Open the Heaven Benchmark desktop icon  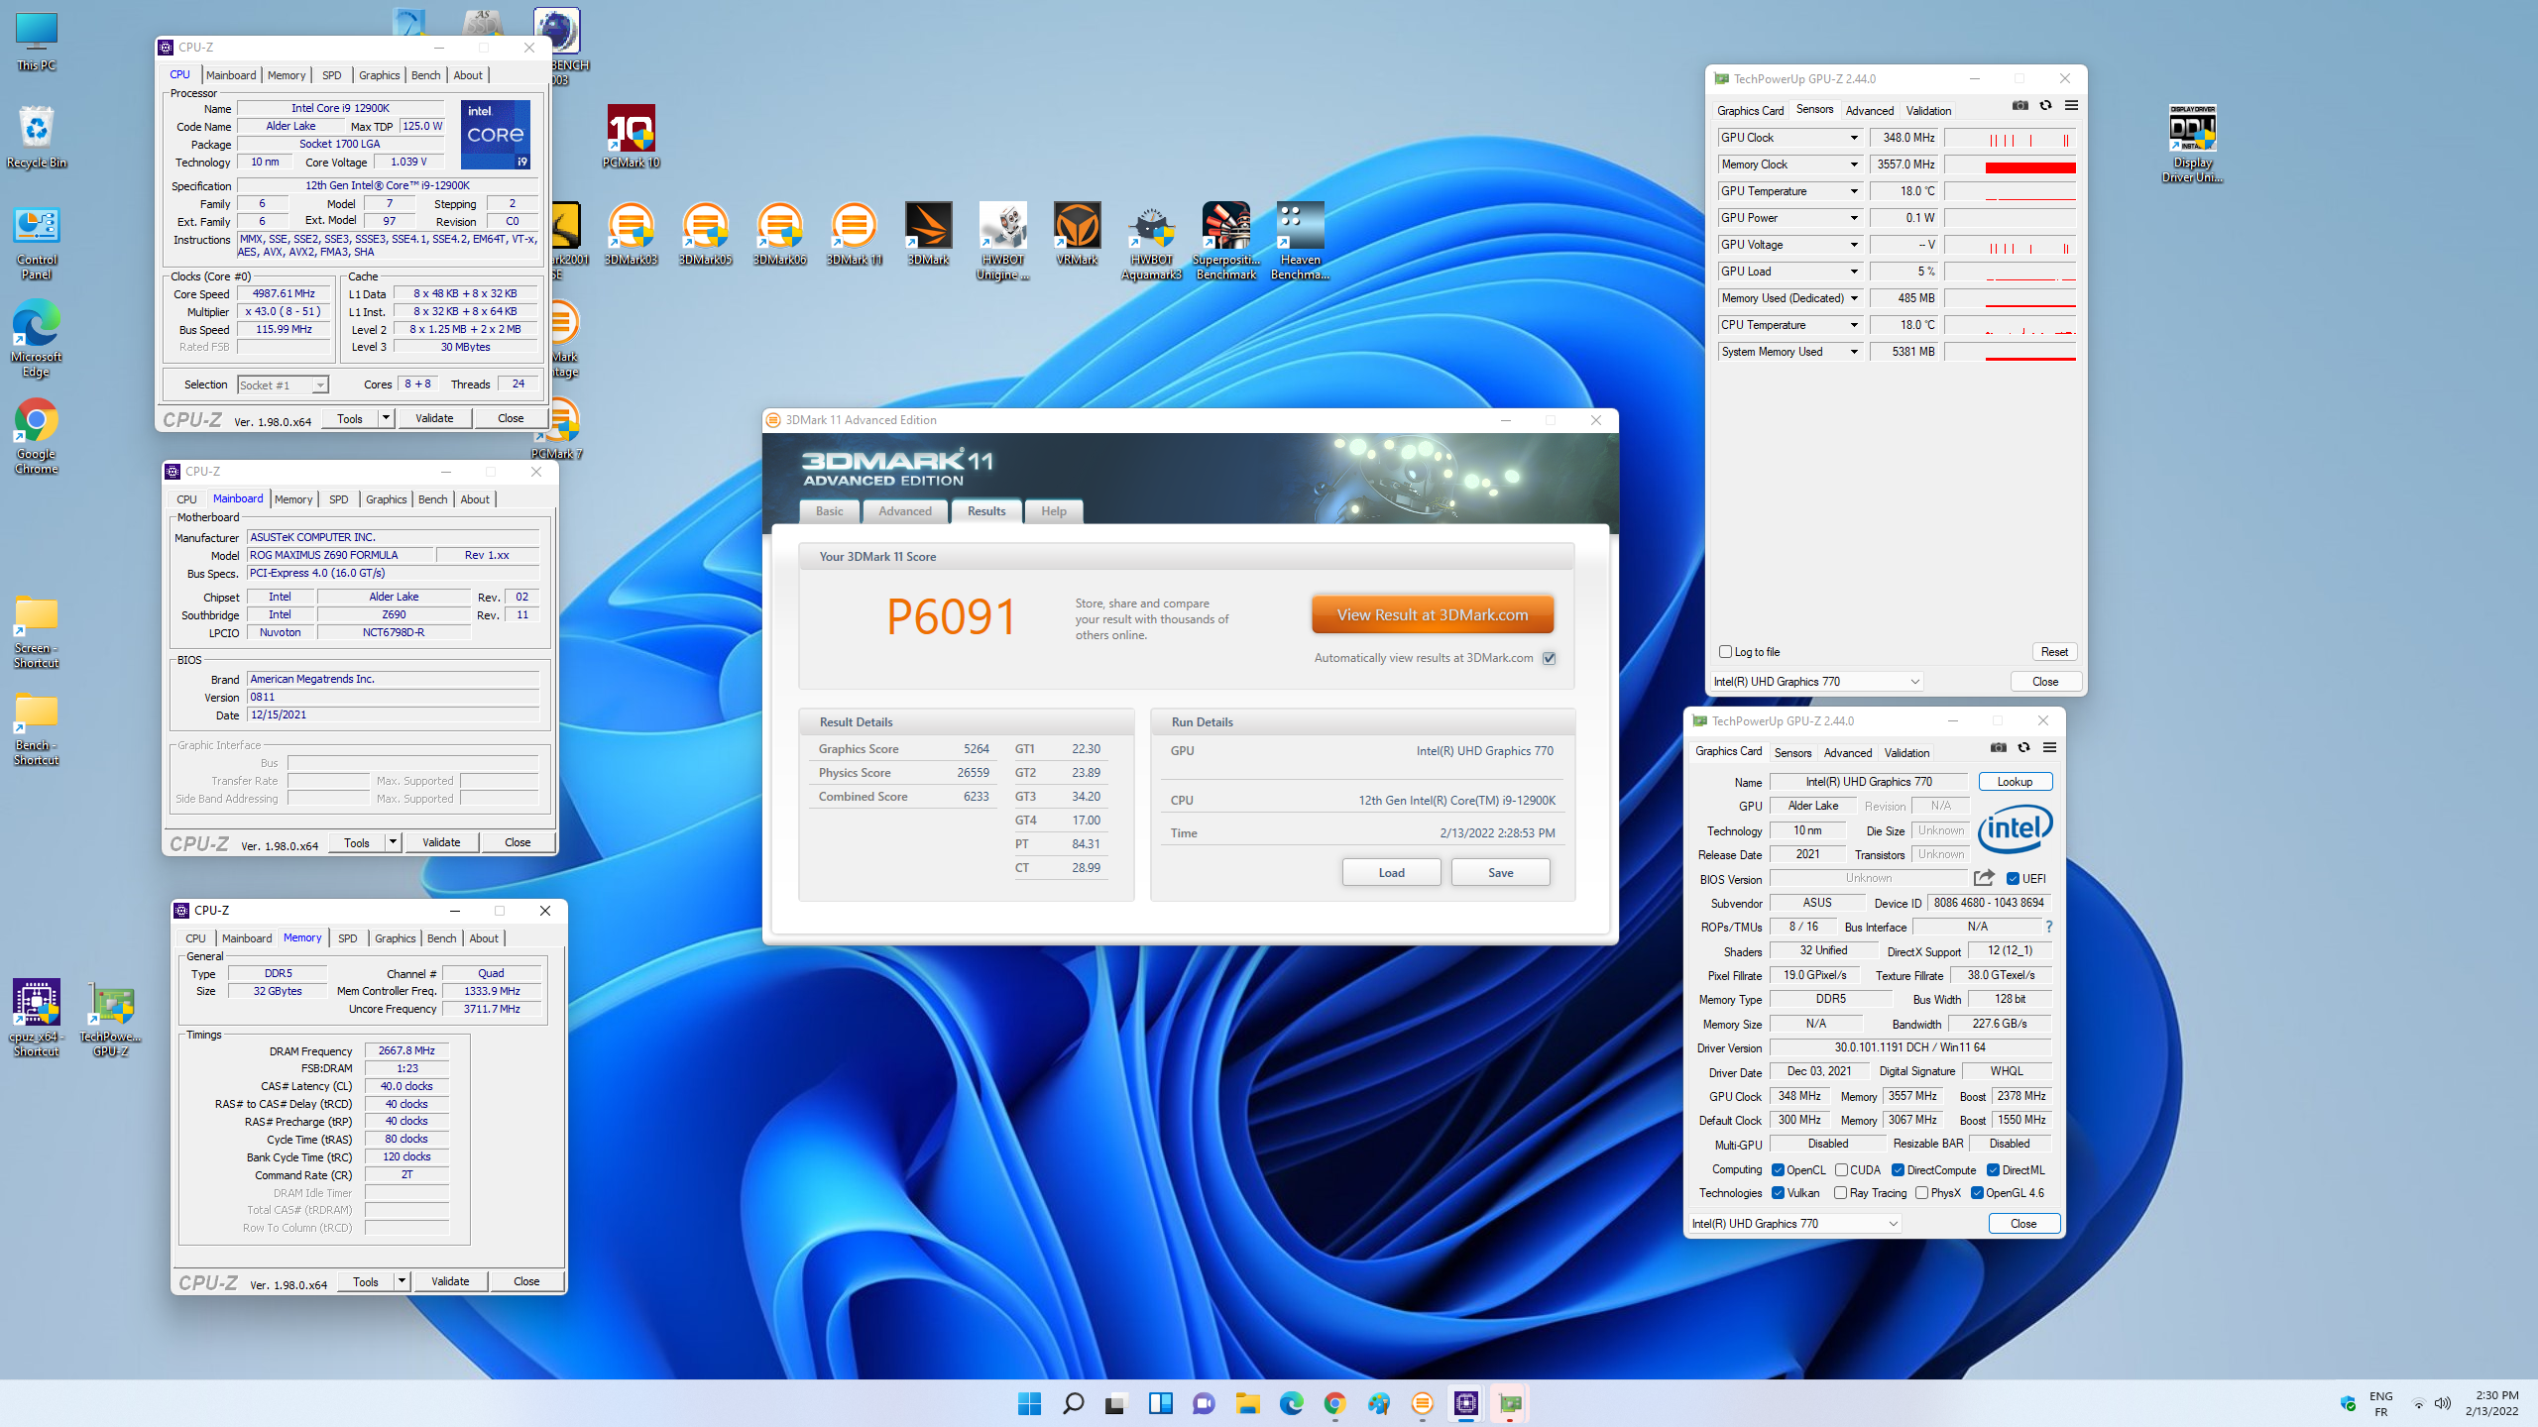(1300, 242)
